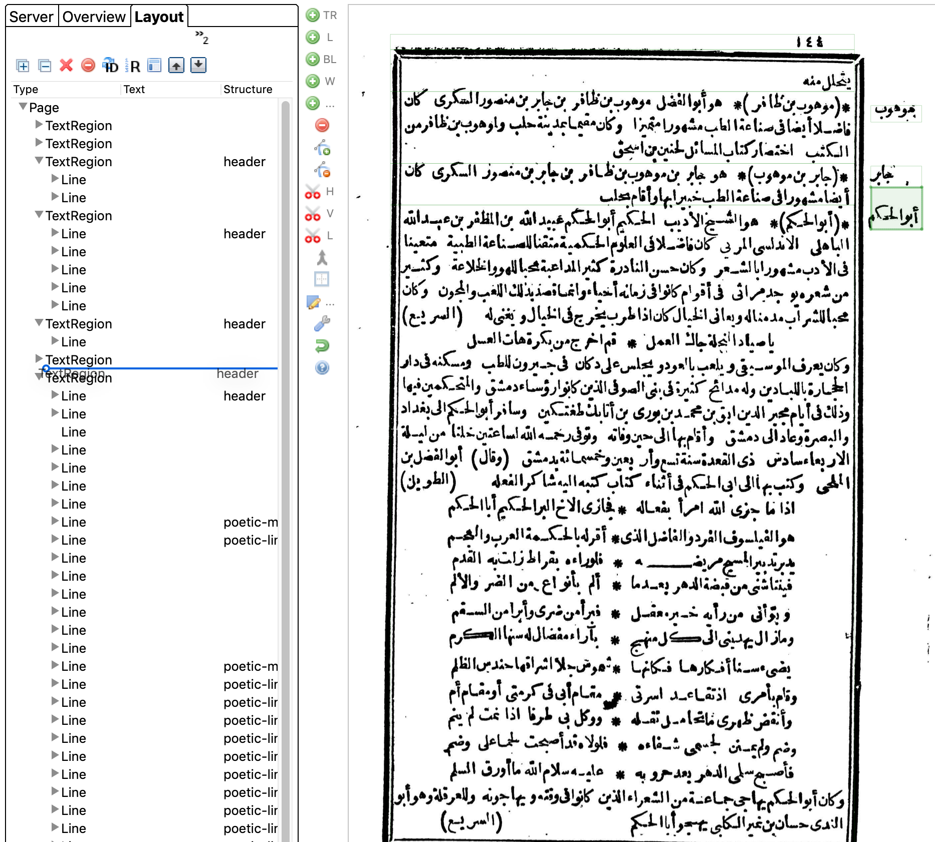Open the ID assignment tool
The width and height of the screenshot is (935, 842).
coord(111,66)
